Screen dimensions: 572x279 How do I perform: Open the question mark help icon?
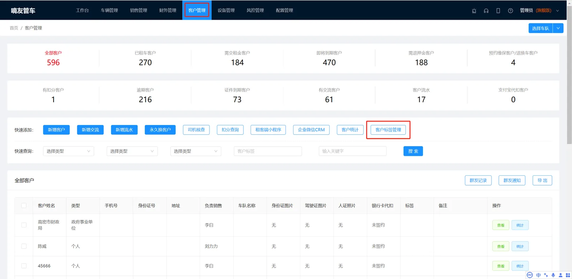pos(511,11)
